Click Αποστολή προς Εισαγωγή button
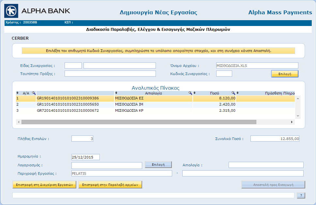The height and width of the screenshot is (205, 316). tap(273, 185)
